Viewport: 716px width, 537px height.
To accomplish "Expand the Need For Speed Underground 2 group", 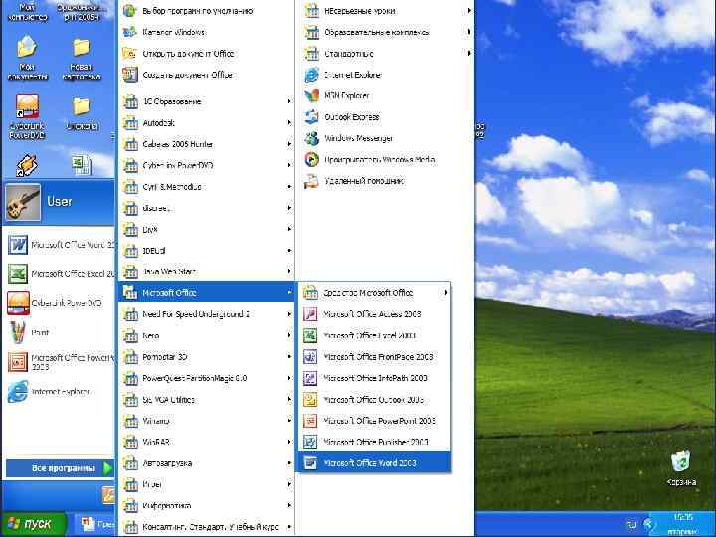I will pos(207,314).
